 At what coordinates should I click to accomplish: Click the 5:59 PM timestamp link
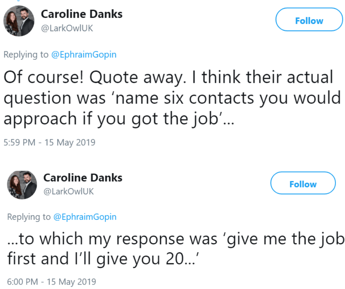pyautogui.click(x=49, y=142)
